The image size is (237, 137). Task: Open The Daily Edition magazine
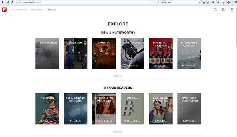tap(47, 54)
